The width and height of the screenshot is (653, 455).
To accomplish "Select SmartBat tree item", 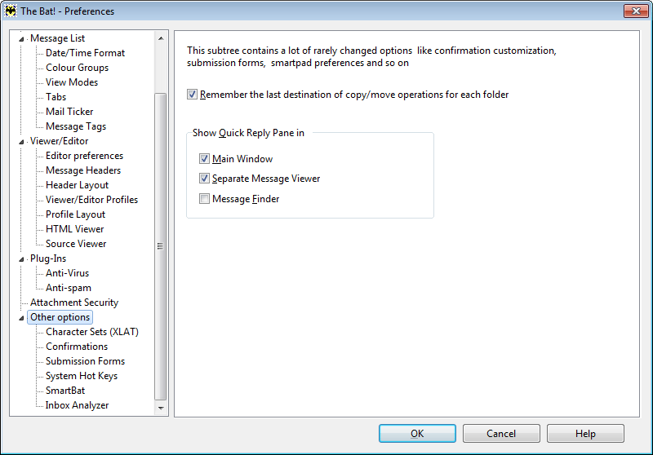I will click(x=65, y=391).
